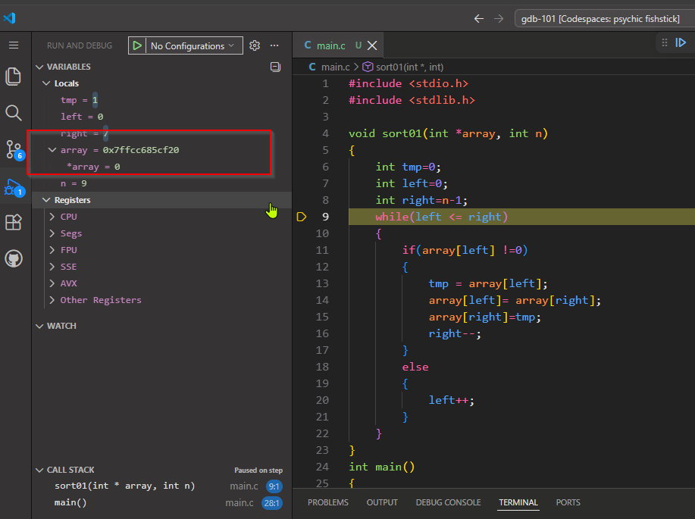This screenshot has width=695, height=519.
Task: Open the hamburger application menu
Action: (x=14, y=45)
